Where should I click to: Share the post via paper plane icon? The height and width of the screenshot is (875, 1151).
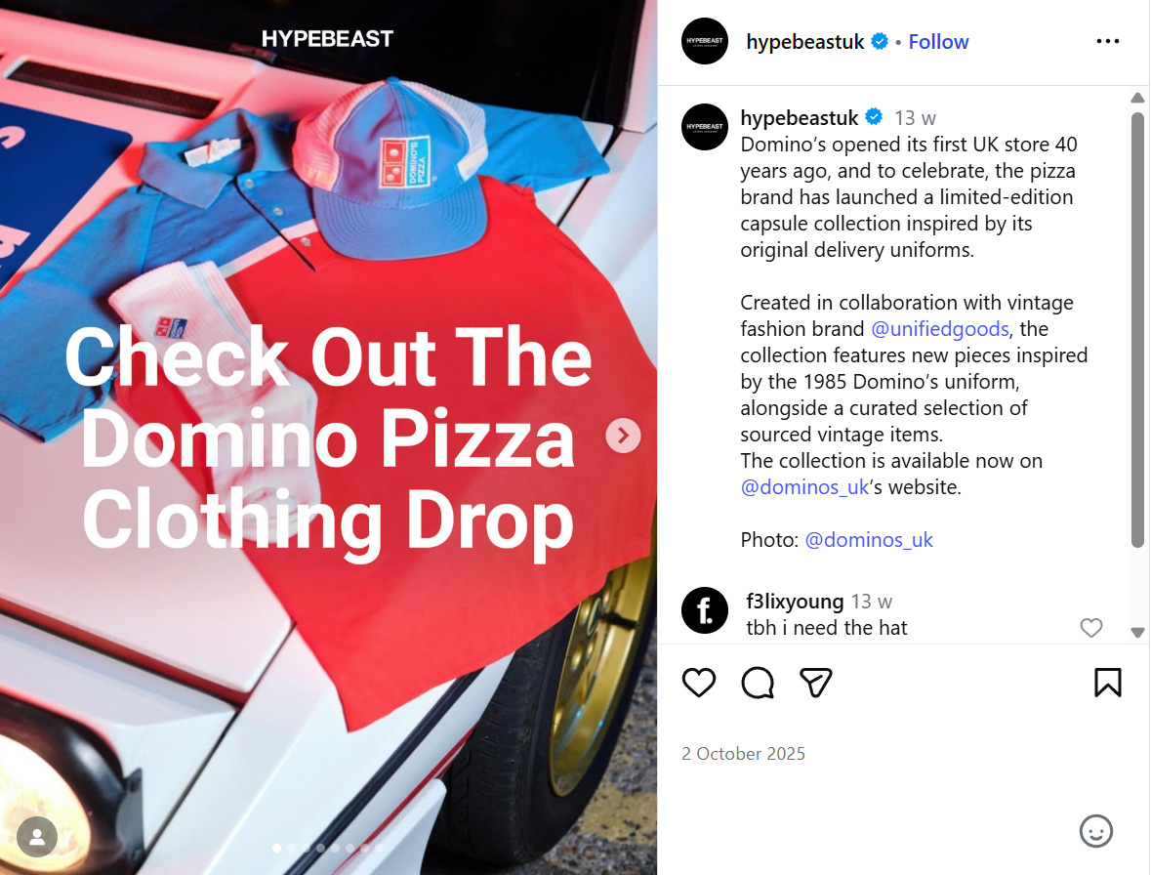815,683
